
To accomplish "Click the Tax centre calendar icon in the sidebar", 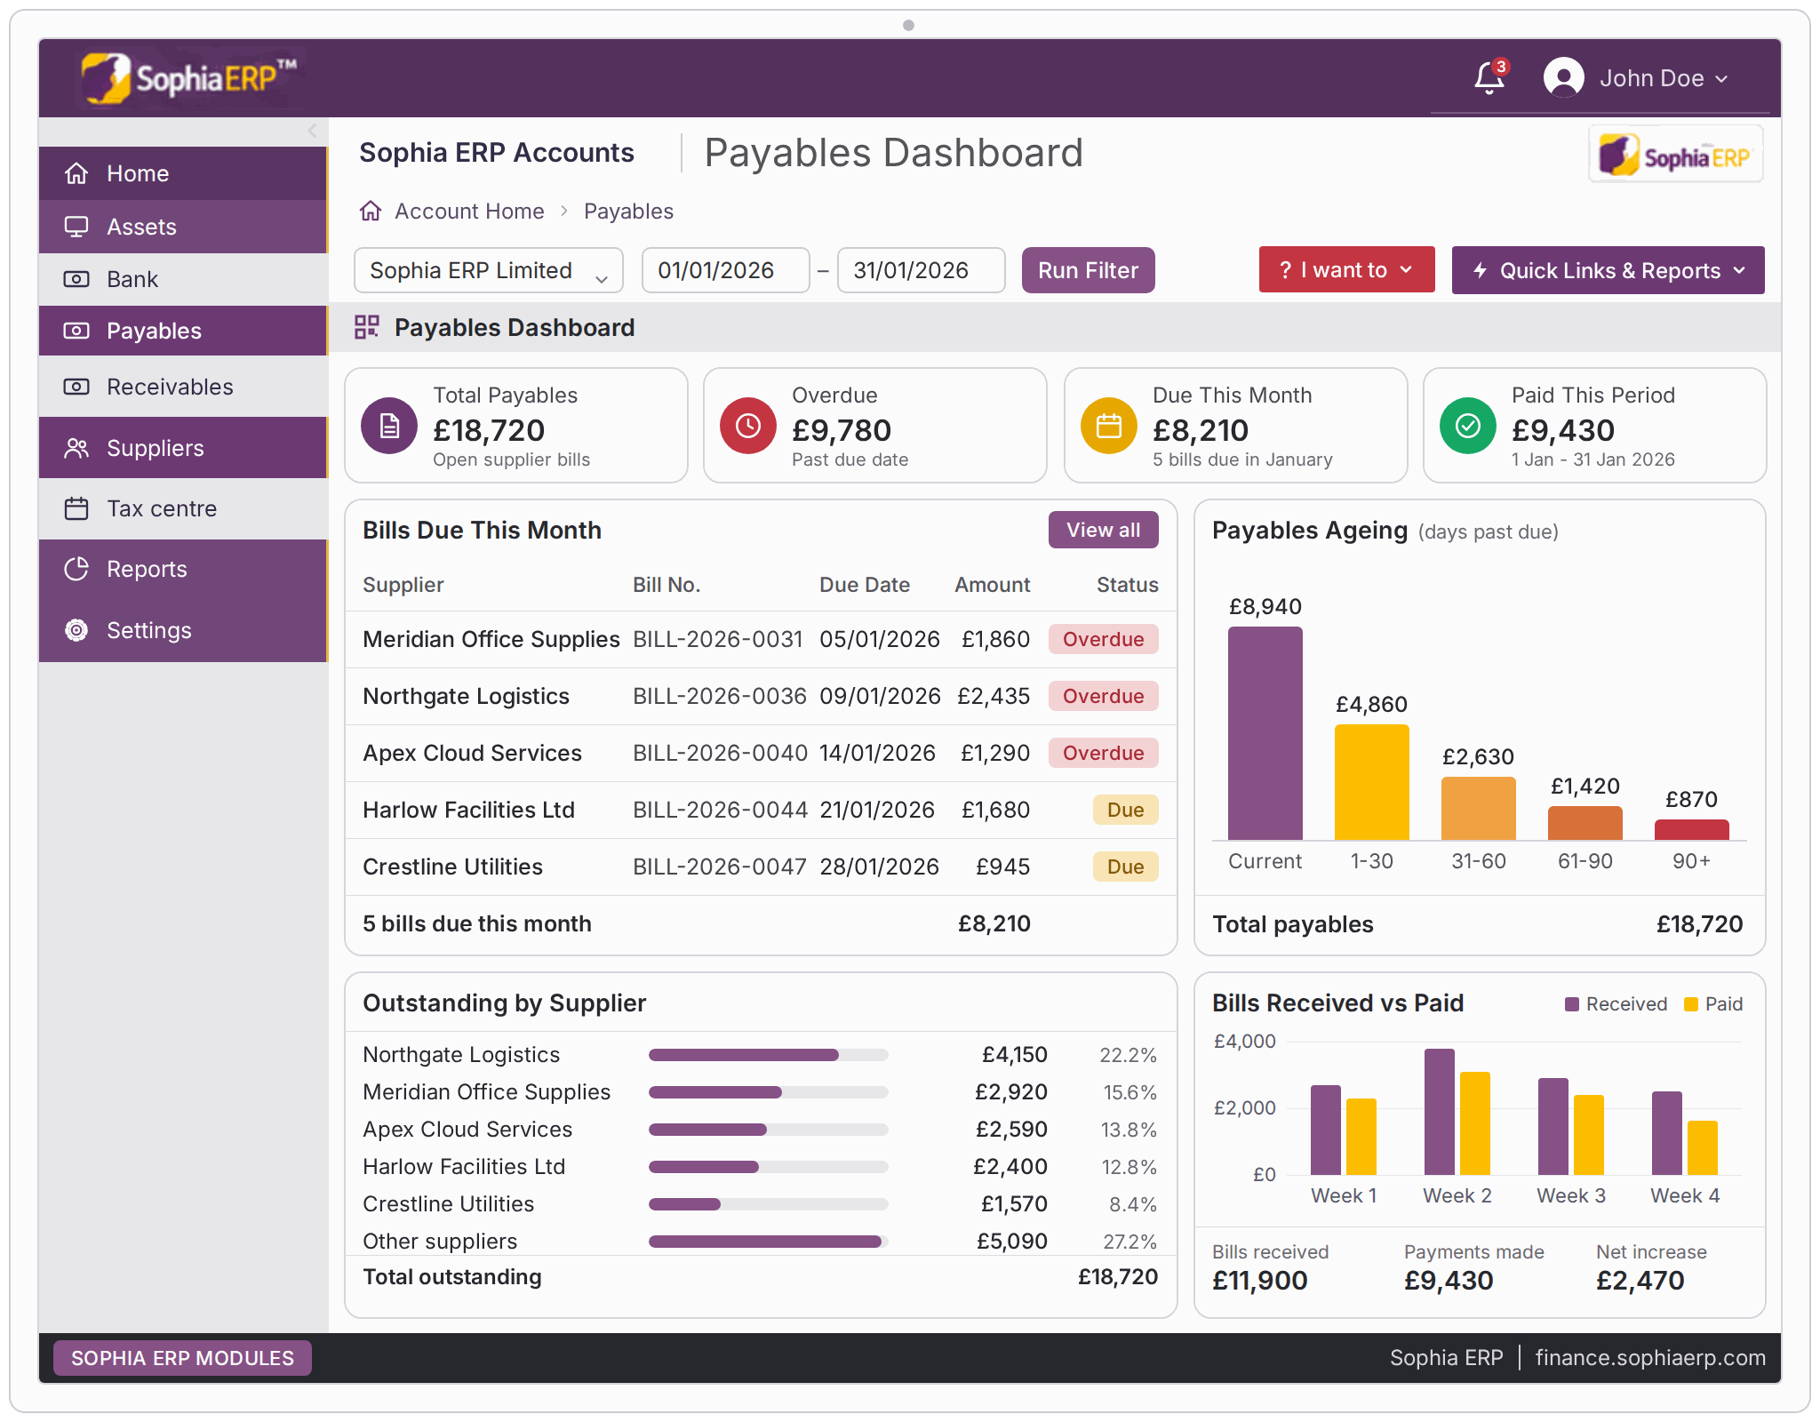I will (x=76, y=508).
